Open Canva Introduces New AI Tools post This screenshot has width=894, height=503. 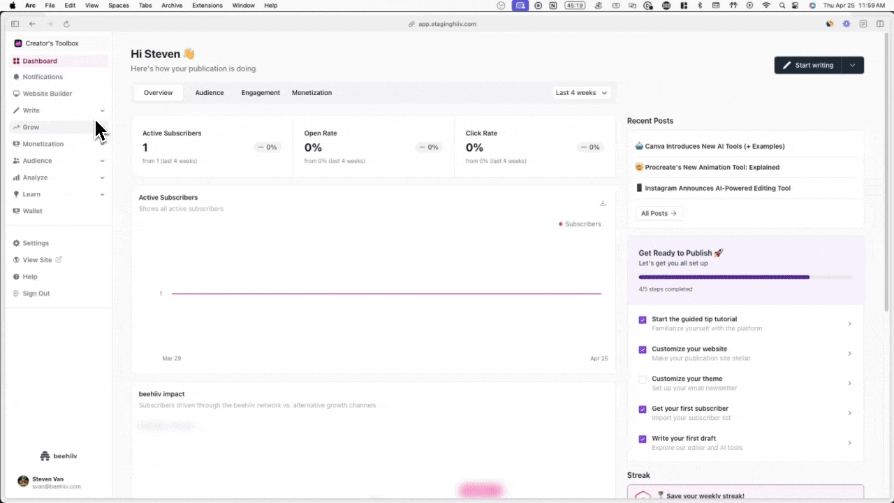coord(710,147)
